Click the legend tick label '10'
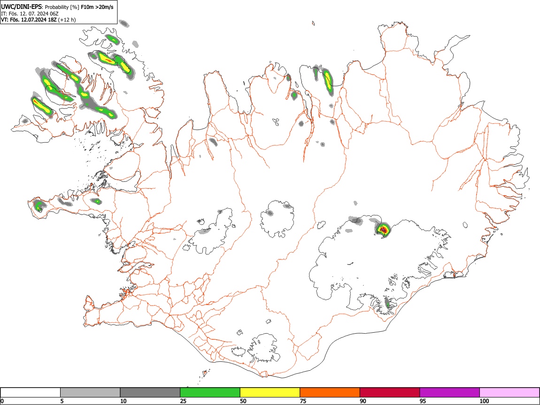This screenshot has height=405, width=540. pyautogui.click(x=123, y=401)
